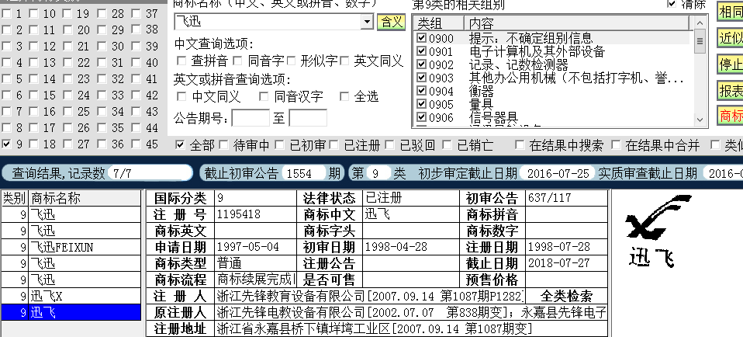The width and height of the screenshot is (743, 337).
Task: Check the class 45 checkbox
Action: [x=137, y=144]
